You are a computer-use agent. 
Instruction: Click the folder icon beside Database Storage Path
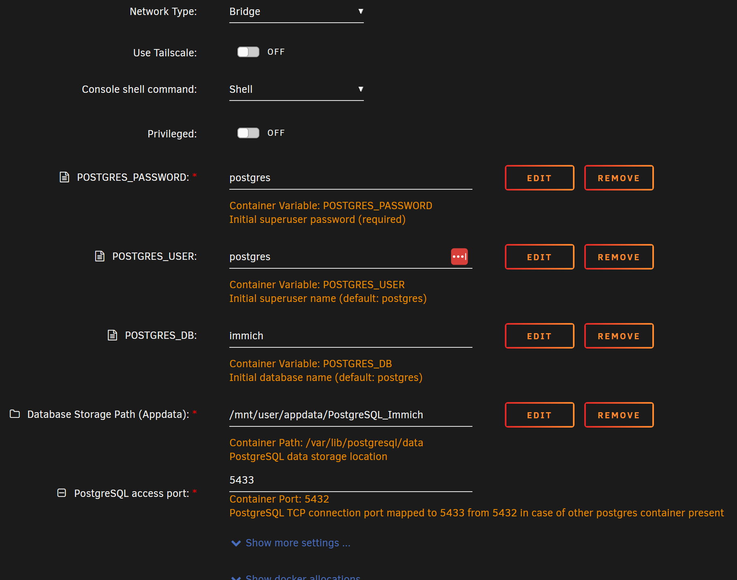pos(14,414)
